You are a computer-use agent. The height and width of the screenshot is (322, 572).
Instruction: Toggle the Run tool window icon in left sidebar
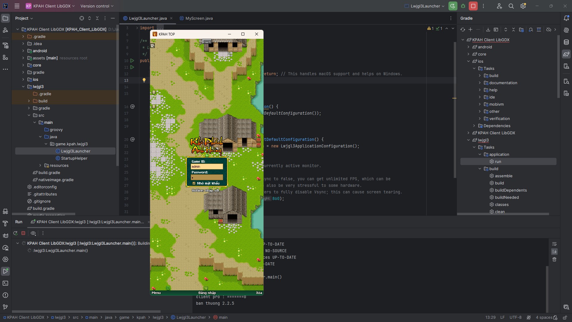5,271
